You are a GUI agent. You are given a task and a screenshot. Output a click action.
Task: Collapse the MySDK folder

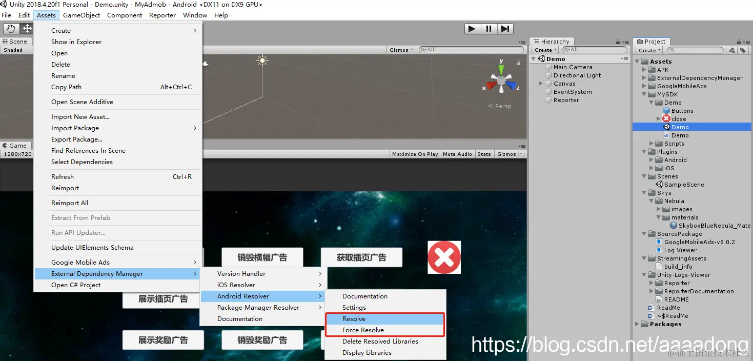(x=644, y=94)
